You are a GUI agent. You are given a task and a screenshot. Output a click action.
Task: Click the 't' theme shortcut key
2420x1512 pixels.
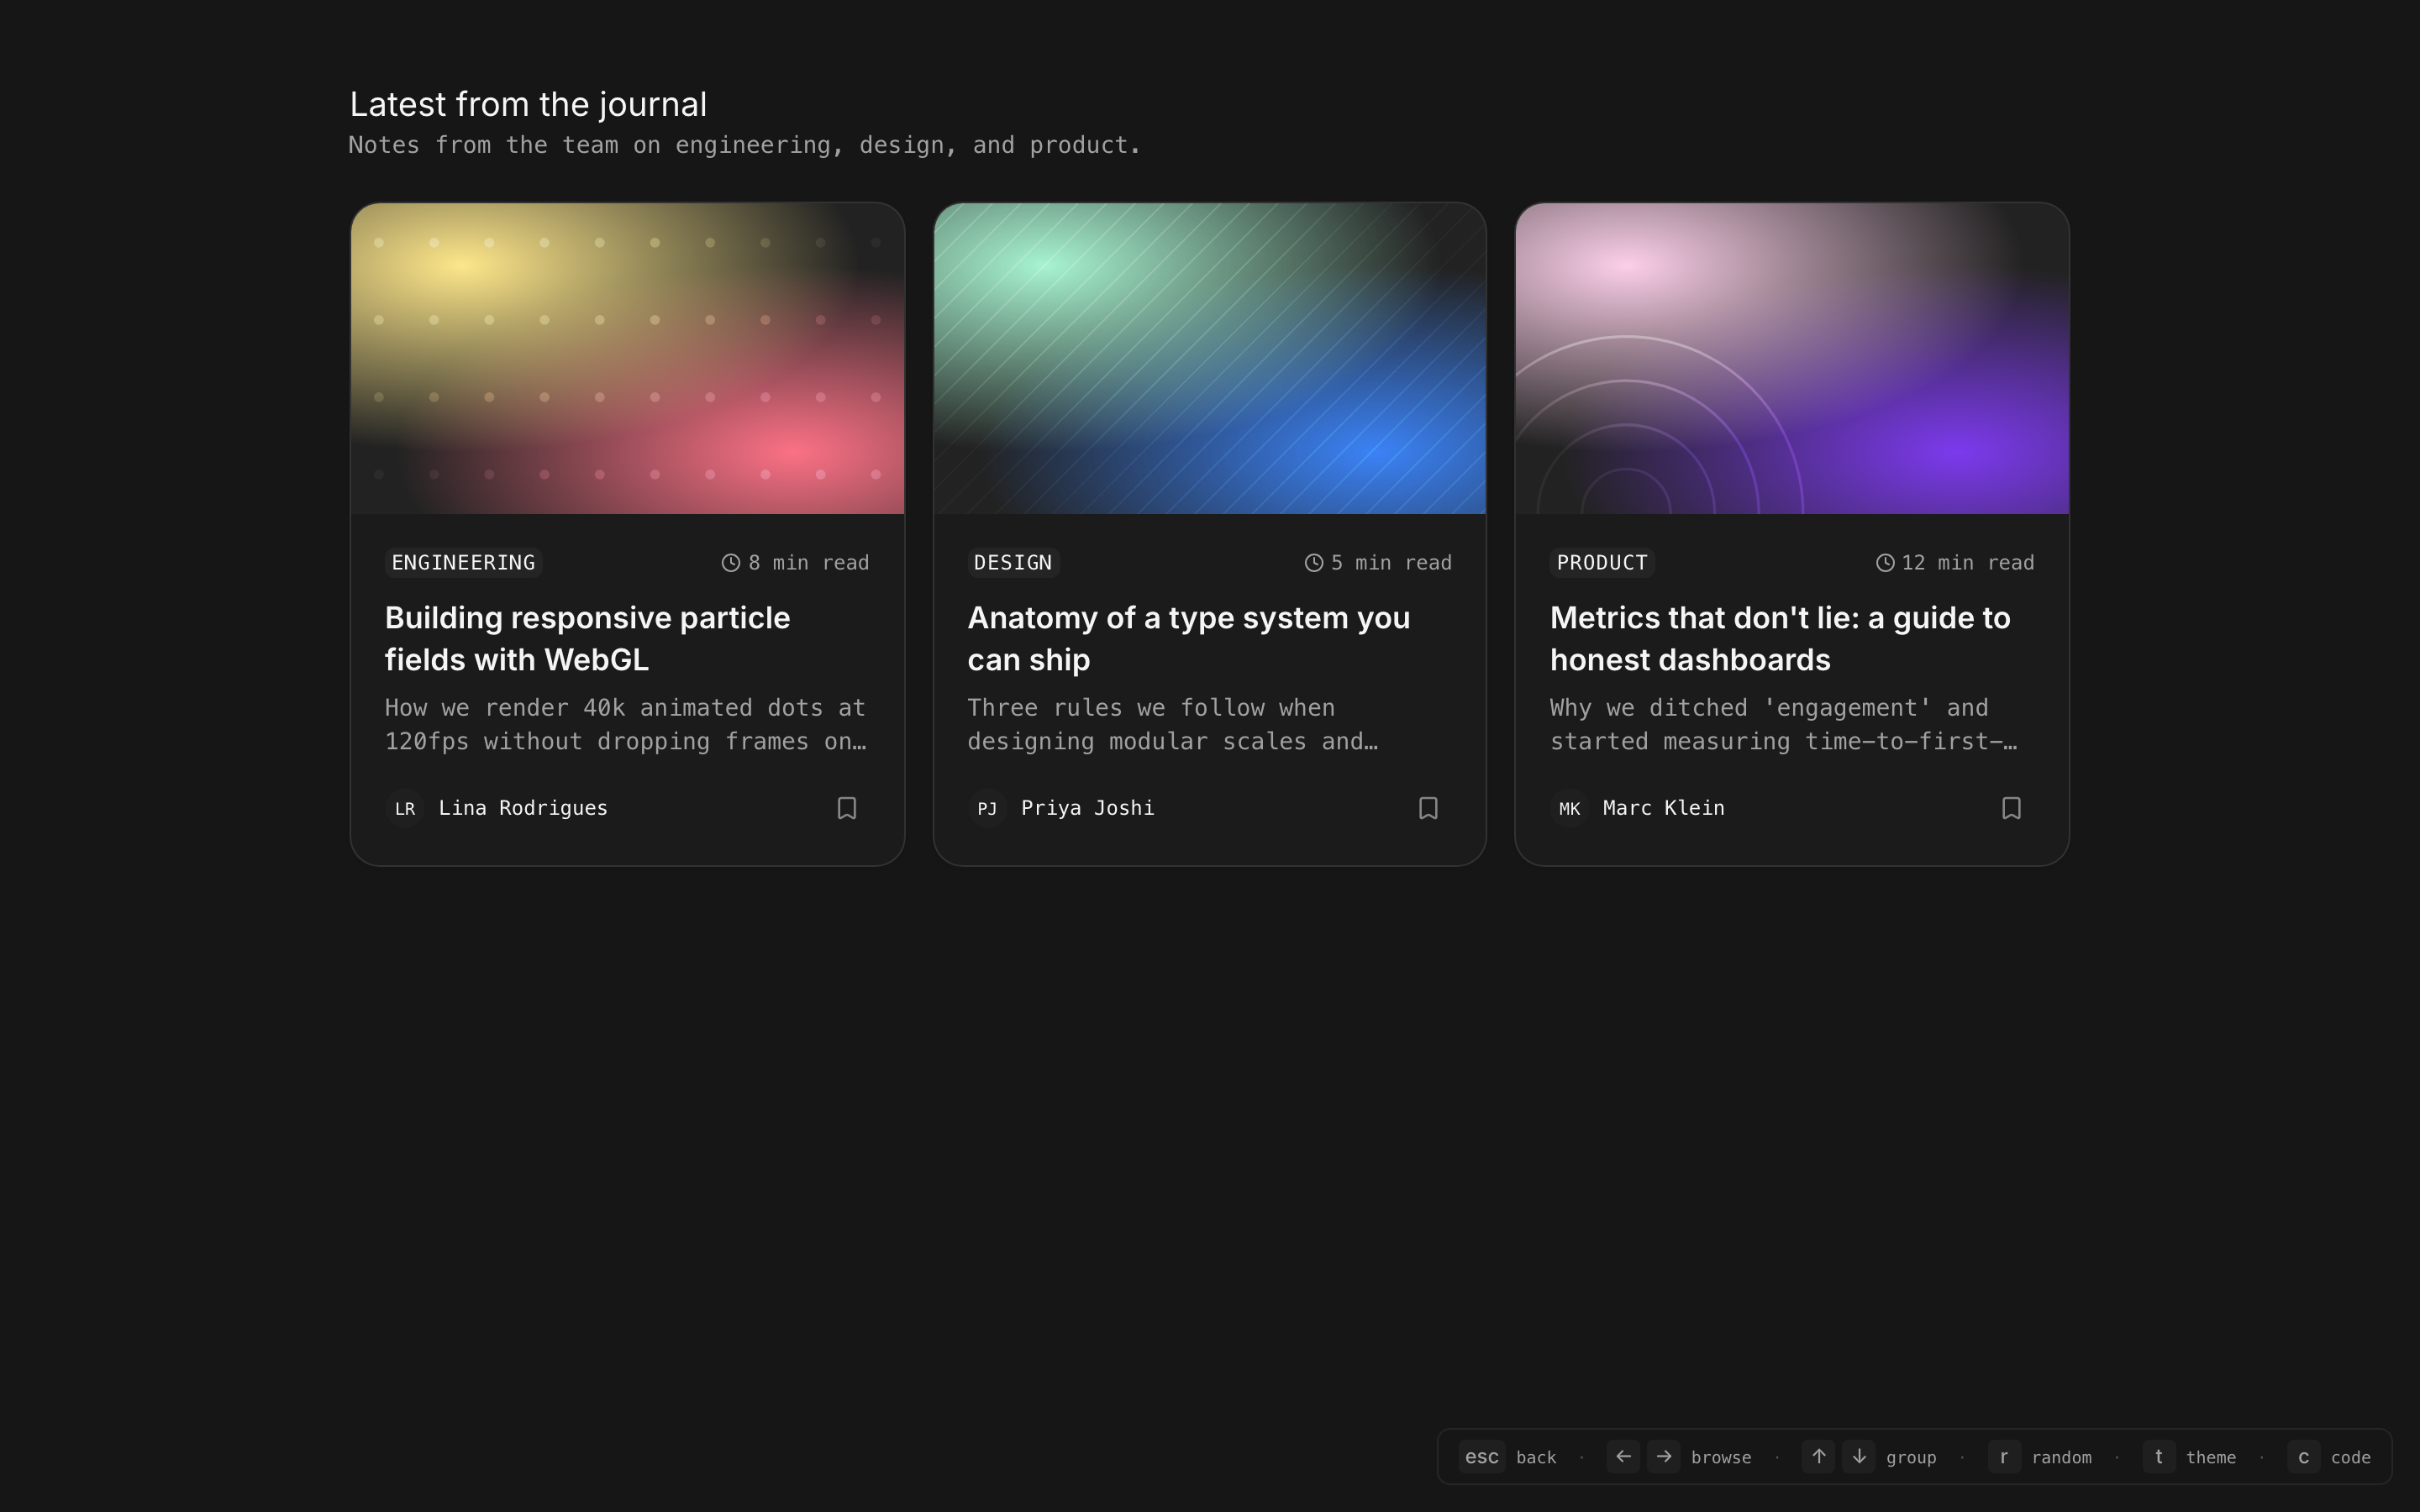(2159, 1457)
